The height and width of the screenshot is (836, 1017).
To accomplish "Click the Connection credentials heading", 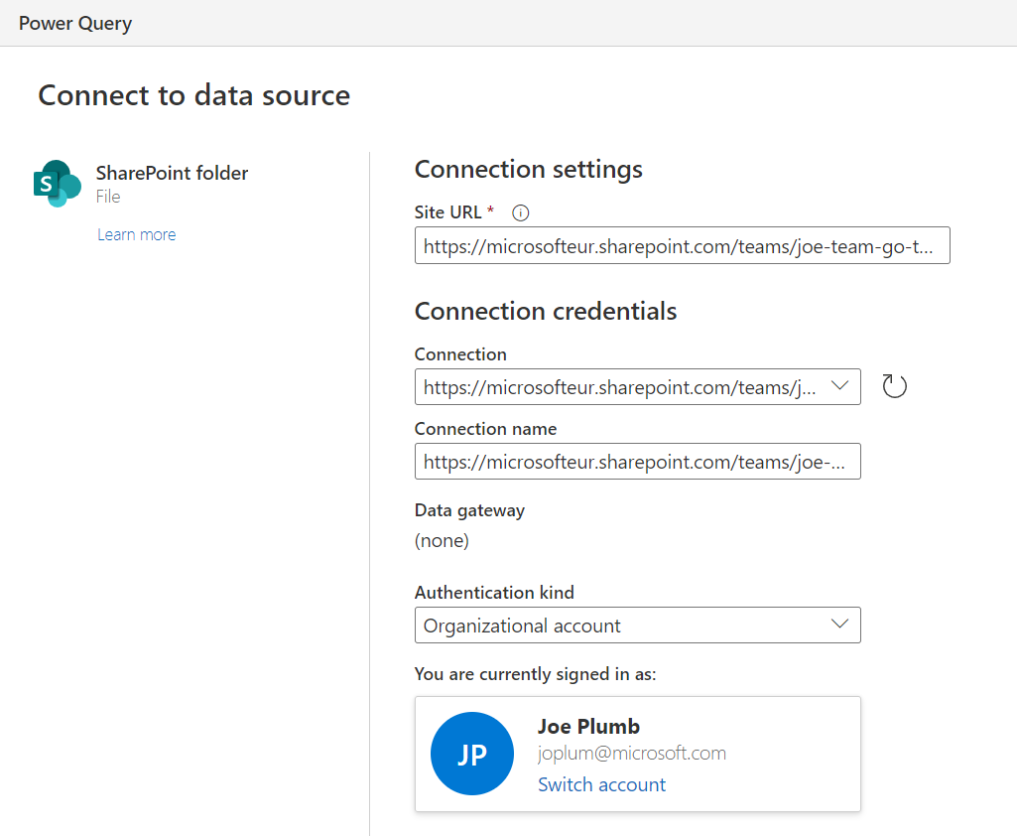I will pyautogui.click(x=546, y=312).
